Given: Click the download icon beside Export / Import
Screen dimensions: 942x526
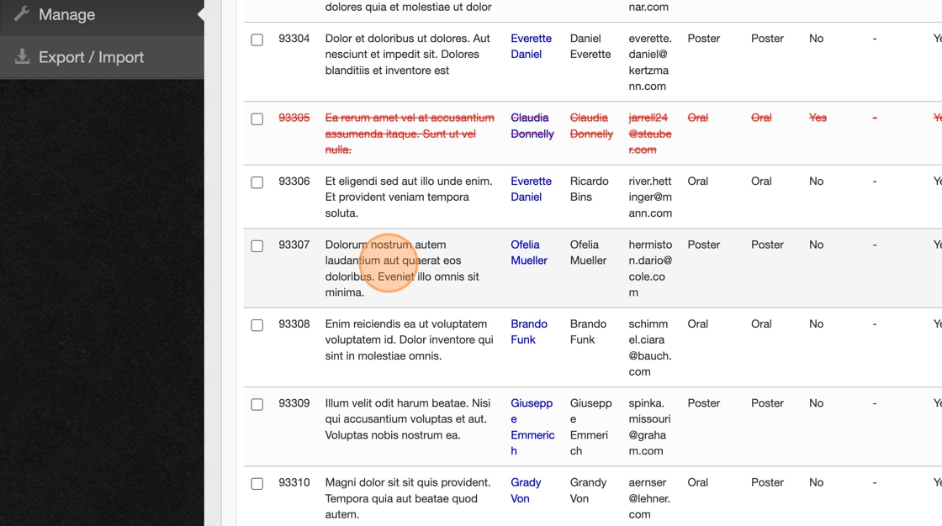Looking at the screenshot, I should coord(22,57).
